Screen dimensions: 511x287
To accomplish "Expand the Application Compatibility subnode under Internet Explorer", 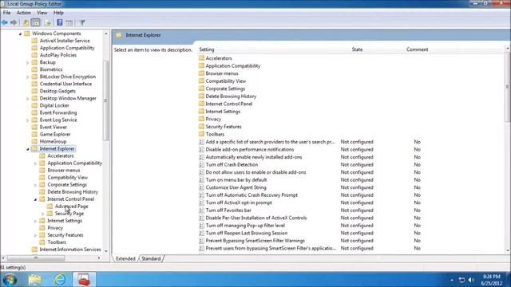I will [x=35, y=163].
